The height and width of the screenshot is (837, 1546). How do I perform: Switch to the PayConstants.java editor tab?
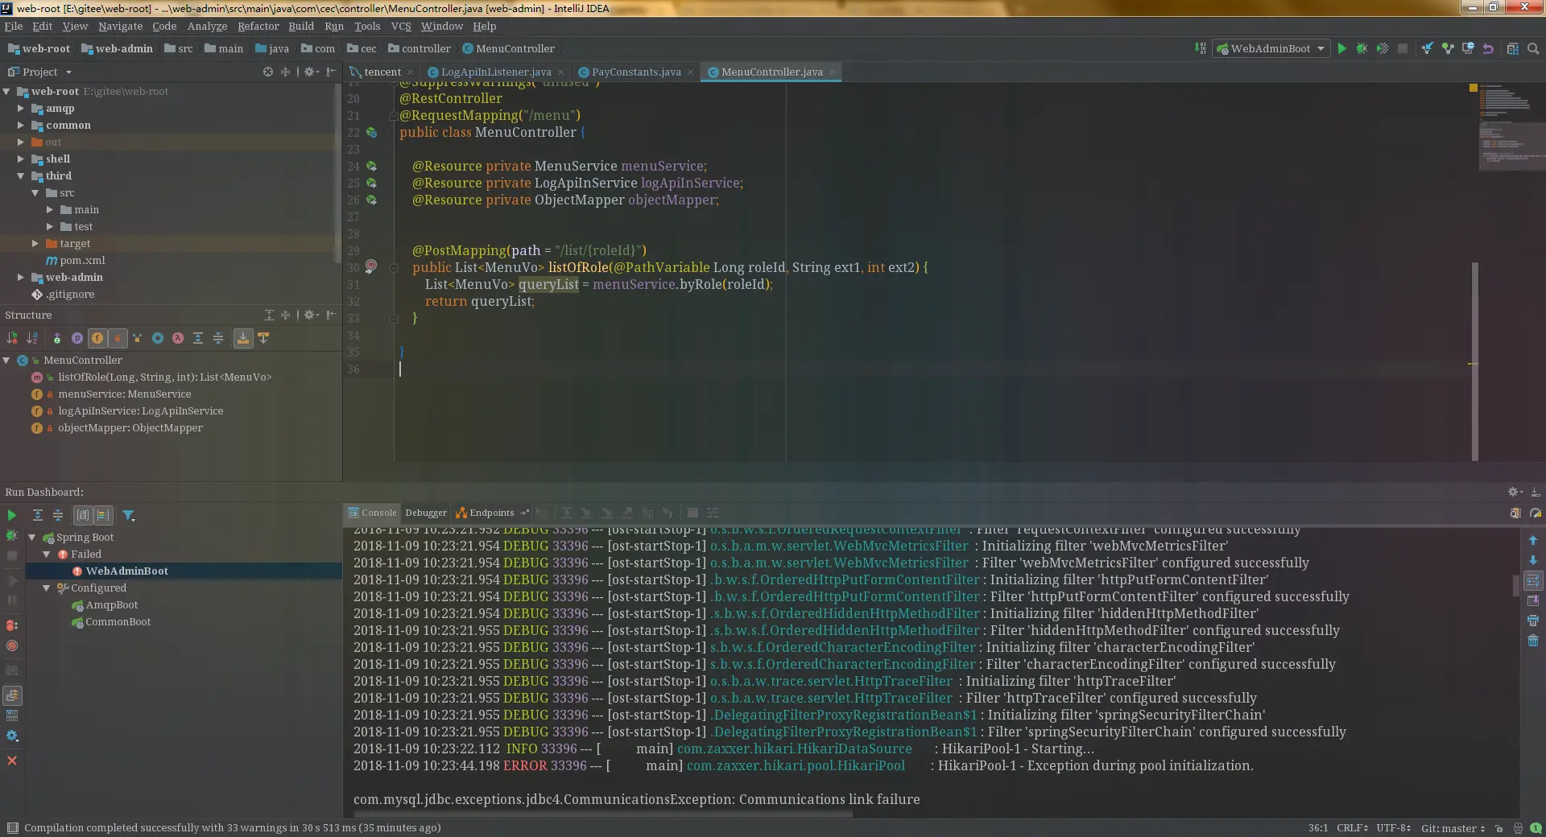(x=636, y=72)
